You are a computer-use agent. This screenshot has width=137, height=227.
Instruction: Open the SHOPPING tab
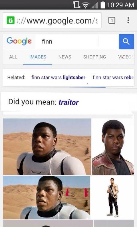[x=94, y=57]
